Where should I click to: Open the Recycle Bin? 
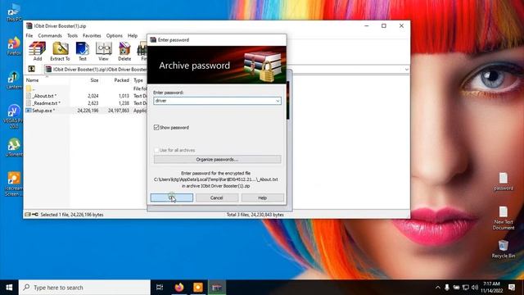(504, 249)
